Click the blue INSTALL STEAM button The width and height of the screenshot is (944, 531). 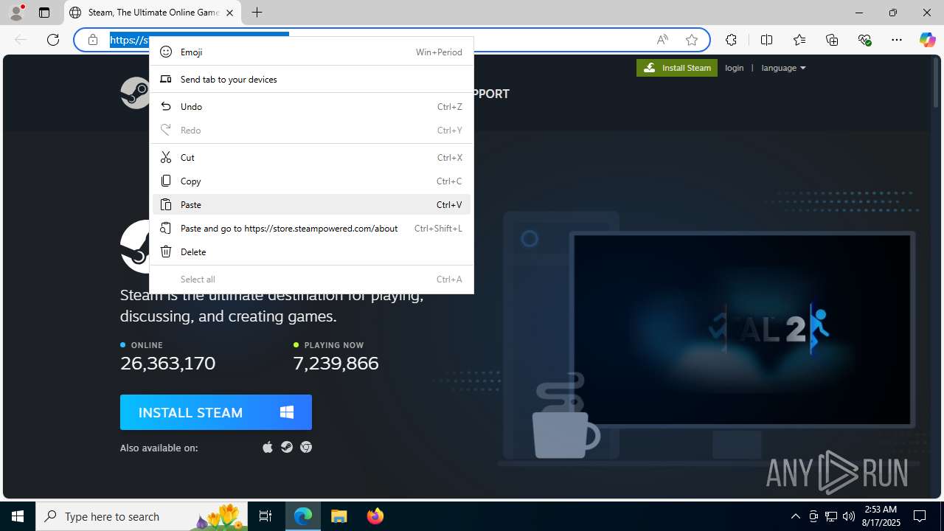(216, 412)
